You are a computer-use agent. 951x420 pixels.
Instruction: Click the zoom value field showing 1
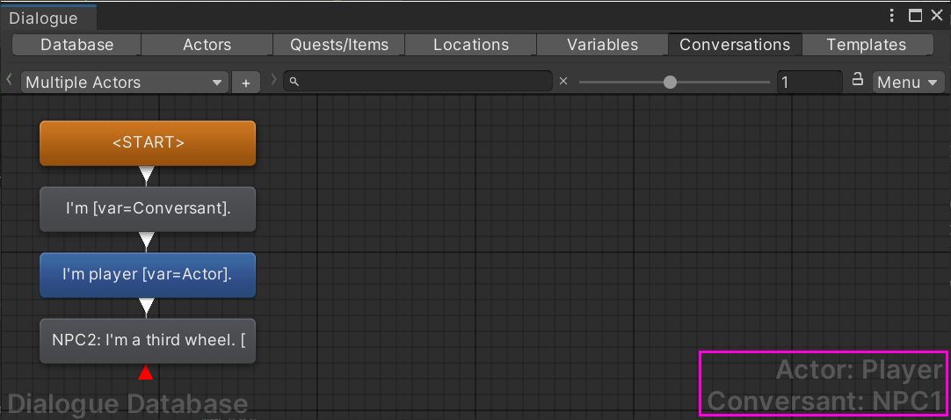coord(809,83)
